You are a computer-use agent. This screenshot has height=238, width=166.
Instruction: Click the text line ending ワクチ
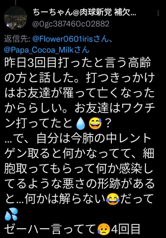click(x=80, y=108)
